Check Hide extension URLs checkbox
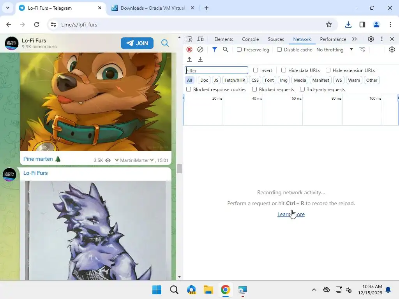Viewport: 399px width, 299px height. coord(328,70)
